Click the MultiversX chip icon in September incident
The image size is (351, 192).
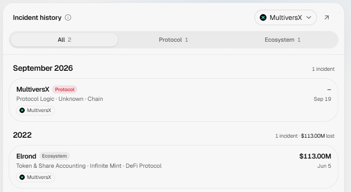pyautogui.click(x=22, y=111)
